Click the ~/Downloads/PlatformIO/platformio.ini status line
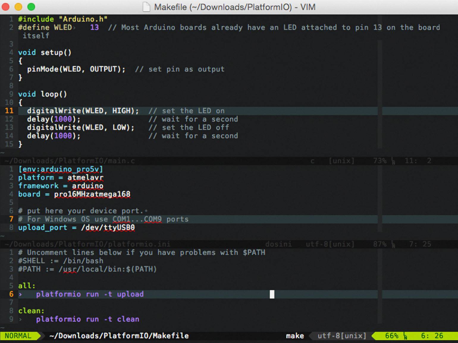This screenshot has height=343, width=458. tap(87, 244)
